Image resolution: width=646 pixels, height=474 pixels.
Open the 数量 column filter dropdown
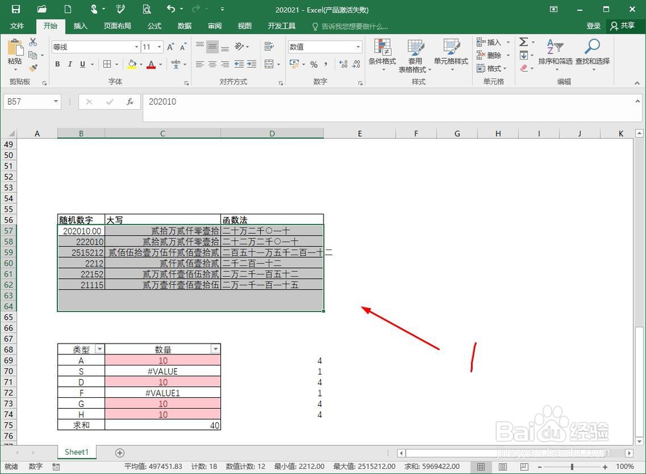[215, 349]
